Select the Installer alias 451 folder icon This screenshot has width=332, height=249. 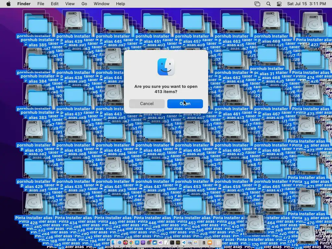coord(153,22)
